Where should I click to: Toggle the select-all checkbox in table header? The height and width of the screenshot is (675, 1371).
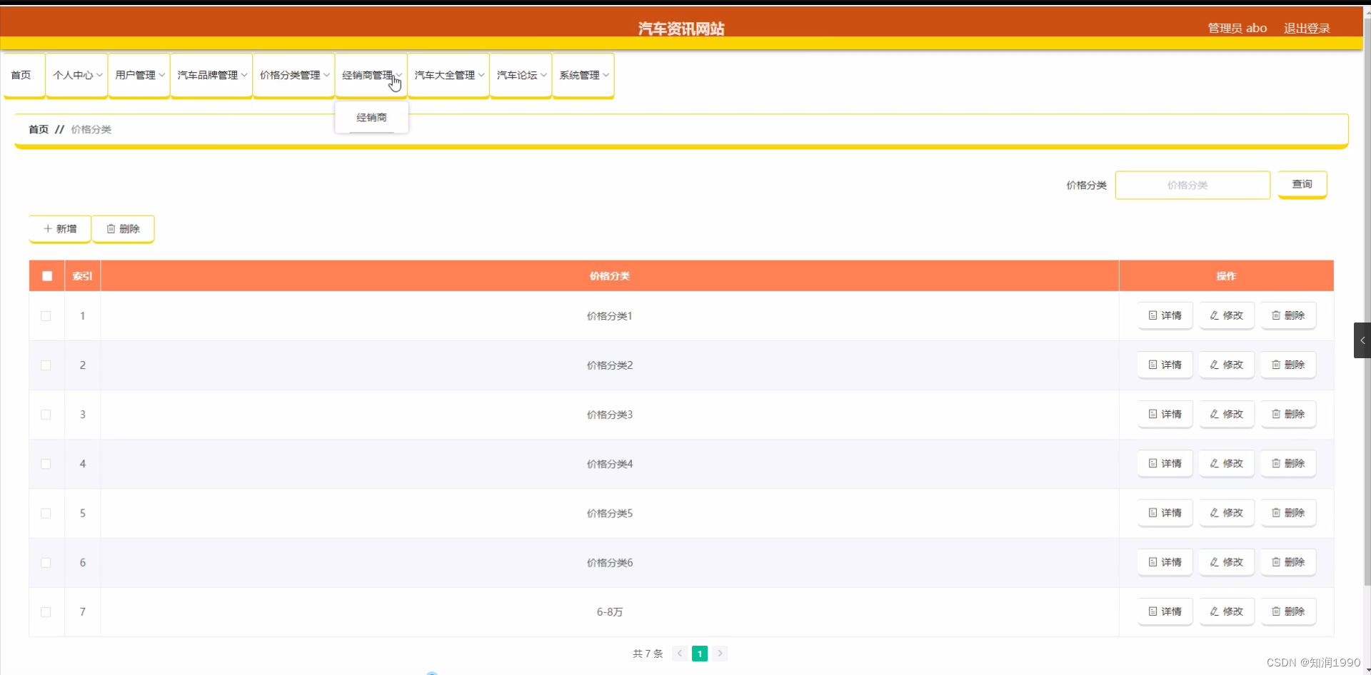click(x=46, y=276)
